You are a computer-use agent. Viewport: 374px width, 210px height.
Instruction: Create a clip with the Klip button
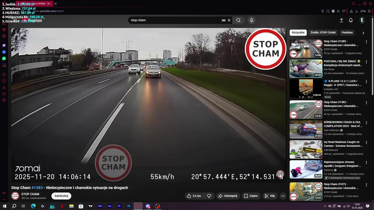coord(270,196)
